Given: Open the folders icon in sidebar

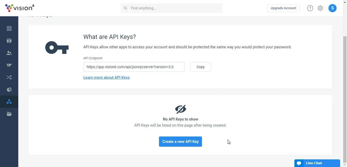Looking at the screenshot, I should click(9, 114).
